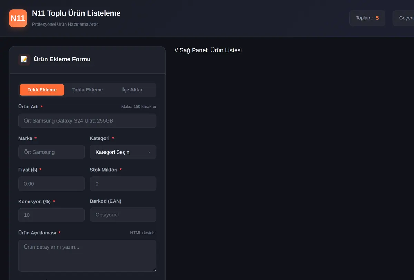Screen dimensions: 414x280
Task: Focus the Ürün Adı input field
Action: [x=87, y=121]
